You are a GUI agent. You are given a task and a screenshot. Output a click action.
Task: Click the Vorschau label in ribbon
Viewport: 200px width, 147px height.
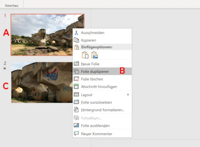[x=11, y=6]
